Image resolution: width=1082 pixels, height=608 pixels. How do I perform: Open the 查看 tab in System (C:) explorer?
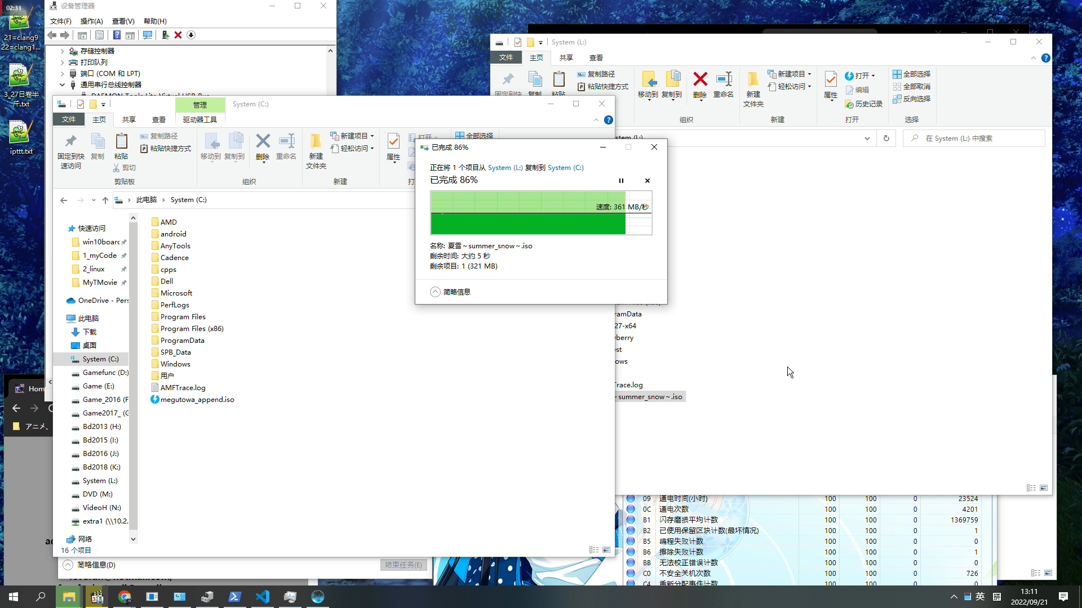tap(159, 119)
